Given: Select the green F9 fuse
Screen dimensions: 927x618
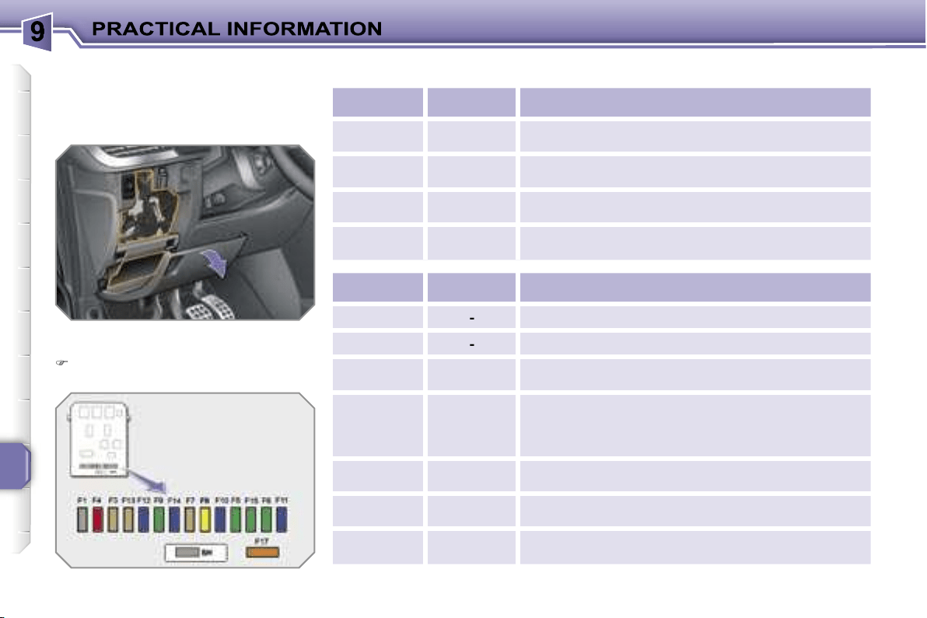Looking at the screenshot, I should 159,519.
